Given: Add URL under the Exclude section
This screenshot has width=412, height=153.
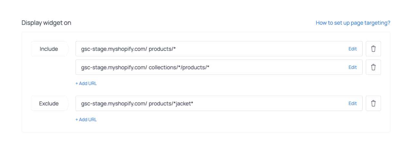Looking at the screenshot, I should click(x=86, y=120).
